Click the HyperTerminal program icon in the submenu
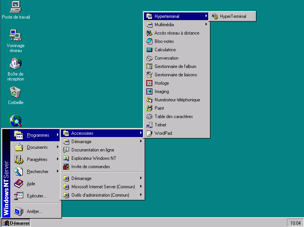304x227 pixels. pyautogui.click(x=215, y=16)
